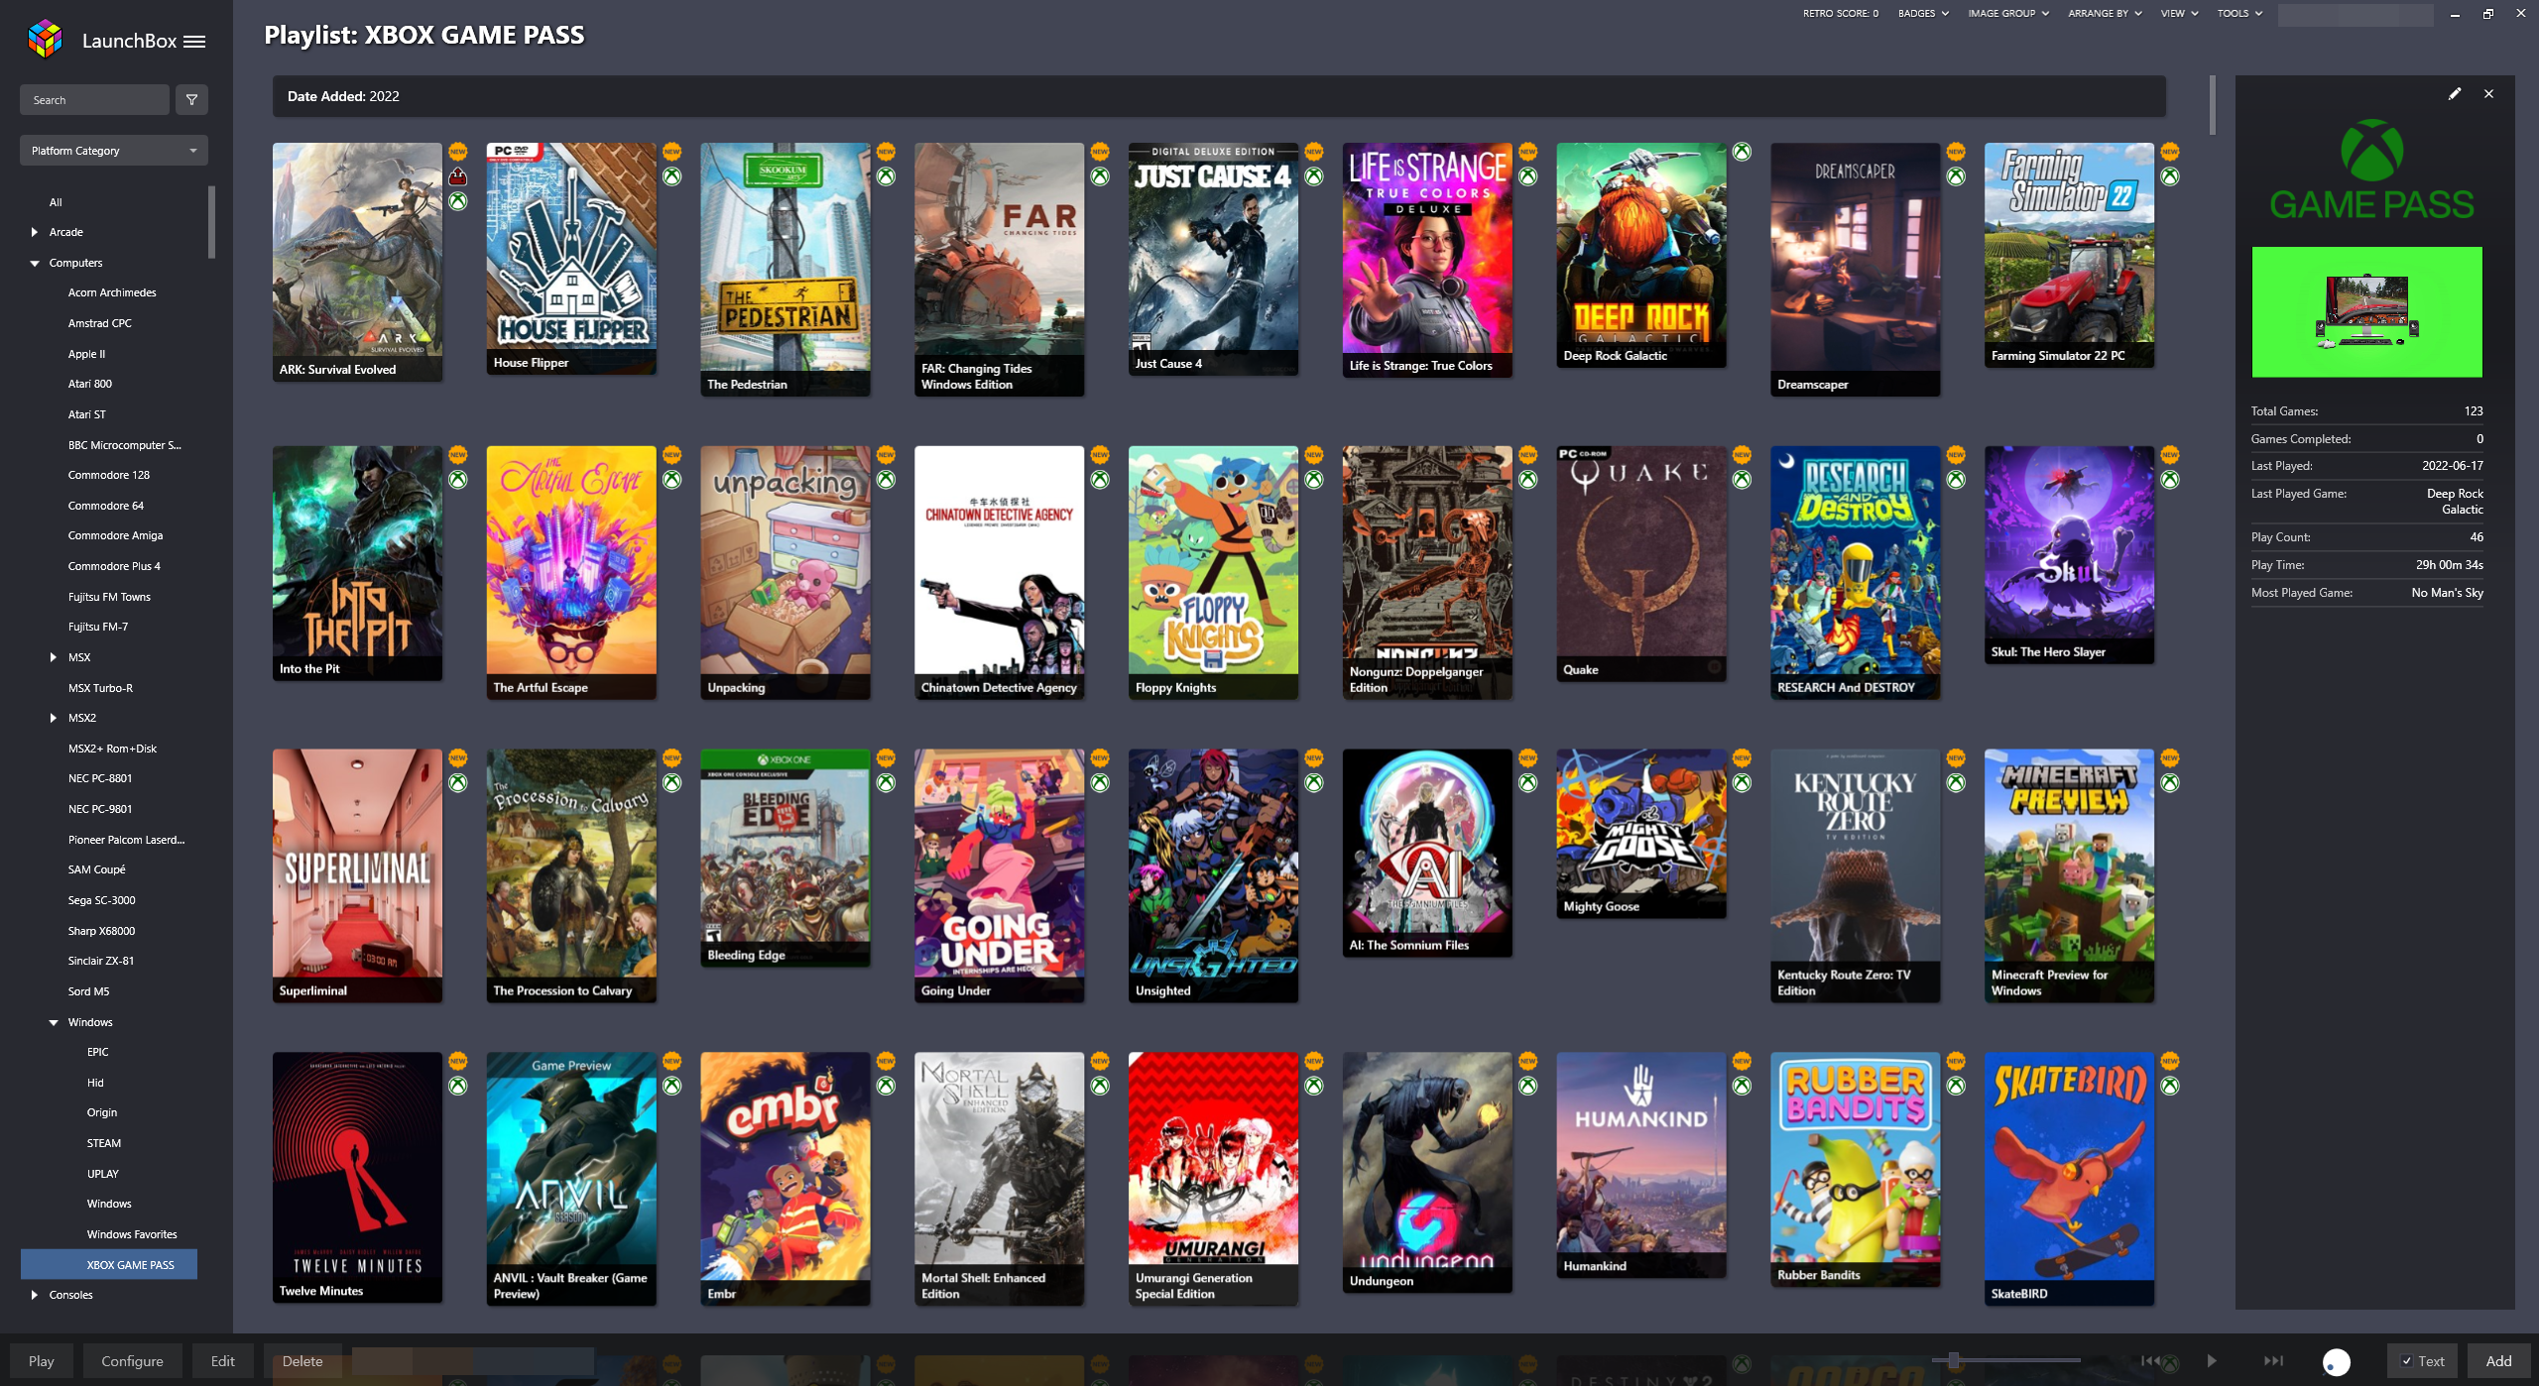Click the Xbox badge next to Just Cause 4

(x=1314, y=176)
